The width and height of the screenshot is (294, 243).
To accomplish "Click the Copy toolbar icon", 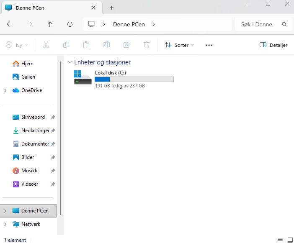I will pyautogui.click(x=66, y=45).
